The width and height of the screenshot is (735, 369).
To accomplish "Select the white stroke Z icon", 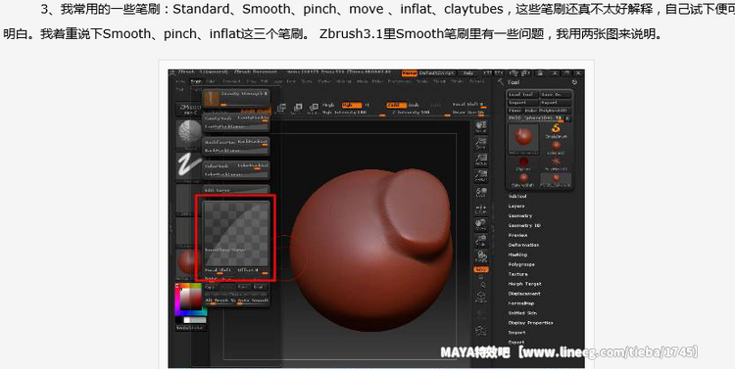I will point(189,165).
